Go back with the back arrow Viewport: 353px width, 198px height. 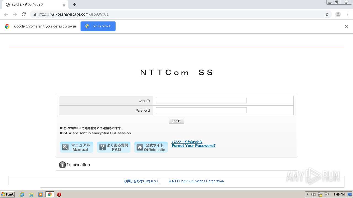[6, 14]
